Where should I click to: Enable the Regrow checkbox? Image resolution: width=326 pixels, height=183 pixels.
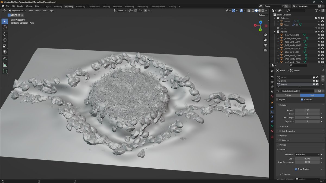(277, 99)
